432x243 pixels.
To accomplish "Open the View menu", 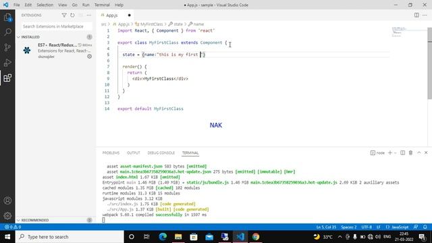I will tap(63, 5).
